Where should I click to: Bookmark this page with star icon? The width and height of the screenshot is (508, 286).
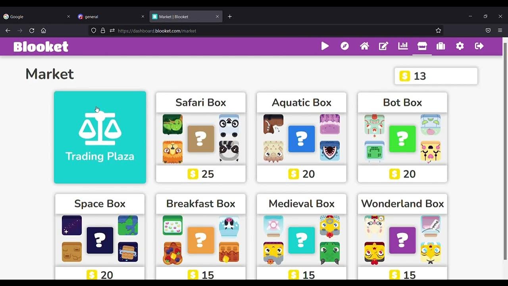(x=438, y=31)
